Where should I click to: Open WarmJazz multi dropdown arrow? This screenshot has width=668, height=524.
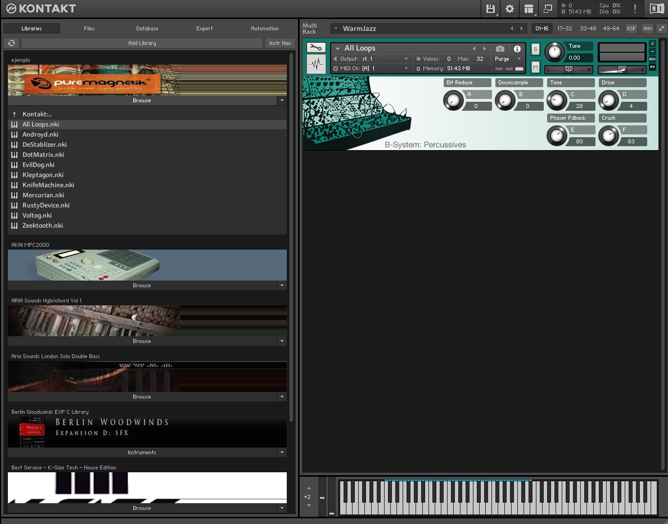(x=336, y=29)
